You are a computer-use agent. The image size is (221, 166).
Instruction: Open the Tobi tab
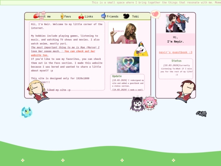(x=135, y=16)
